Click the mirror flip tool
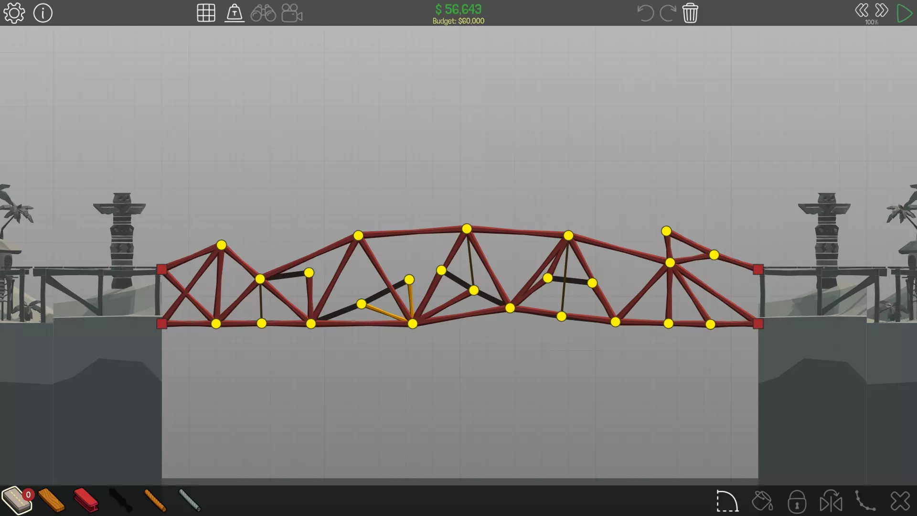Viewport: 917px width, 516px height. tap(831, 501)
